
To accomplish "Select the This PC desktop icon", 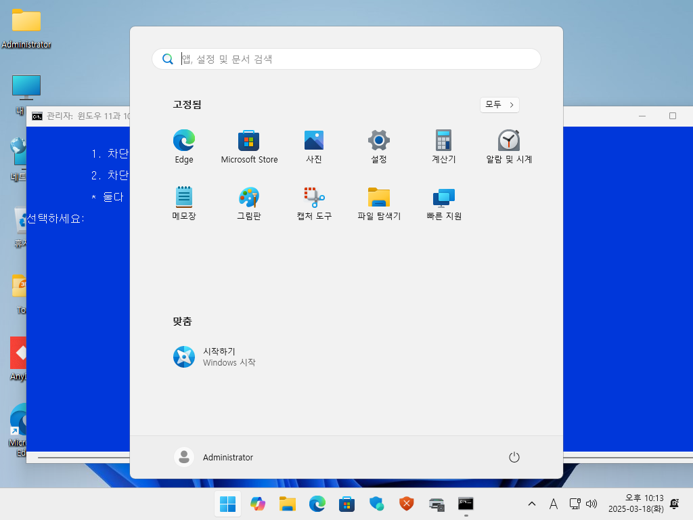I will pos(26,89).
